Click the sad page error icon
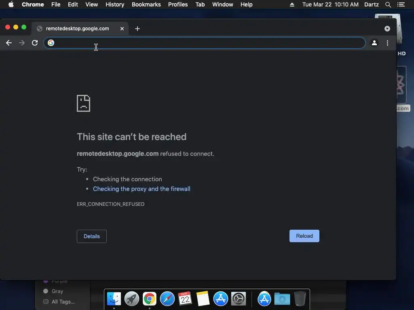This screenshot has height=310, width=414. point(83,103)
